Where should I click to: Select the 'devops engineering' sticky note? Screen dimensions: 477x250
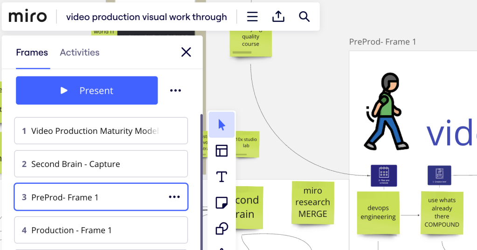pos(378,213)
